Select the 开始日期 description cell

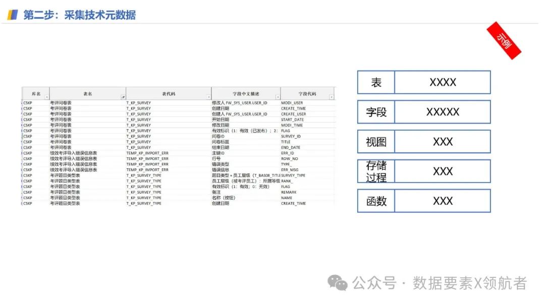point(246,119)
